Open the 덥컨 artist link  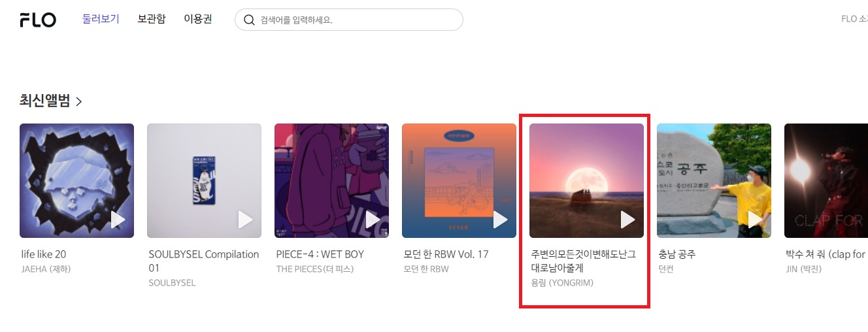coord(666,269)
